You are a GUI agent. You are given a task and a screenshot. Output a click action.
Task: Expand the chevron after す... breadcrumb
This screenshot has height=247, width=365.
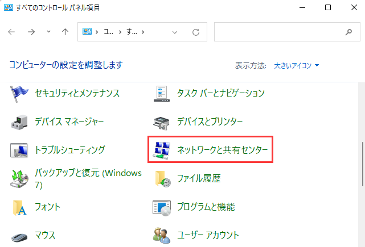(x=143, y=32)
